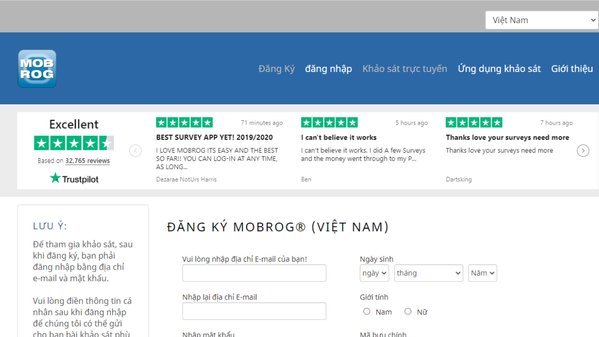Go to Đăng Ký menu item
Screen dimensions: 599x337
tap(277, 69)
